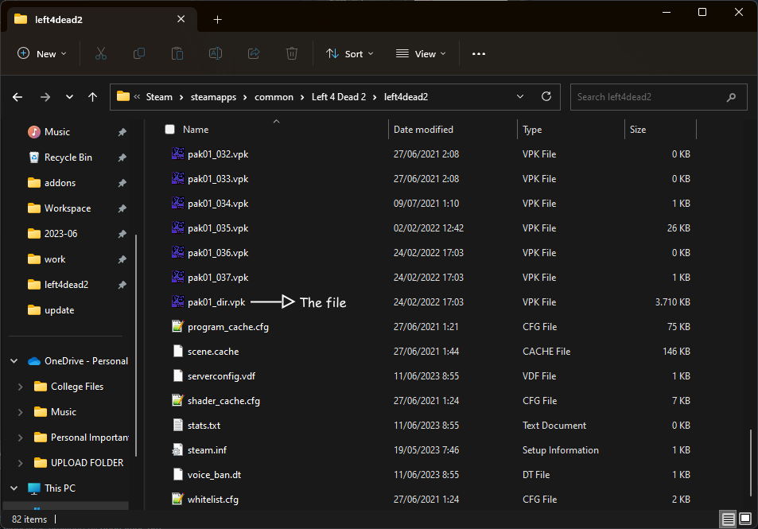
Task: Click the New item button
Action: click(x=42, y=53)
